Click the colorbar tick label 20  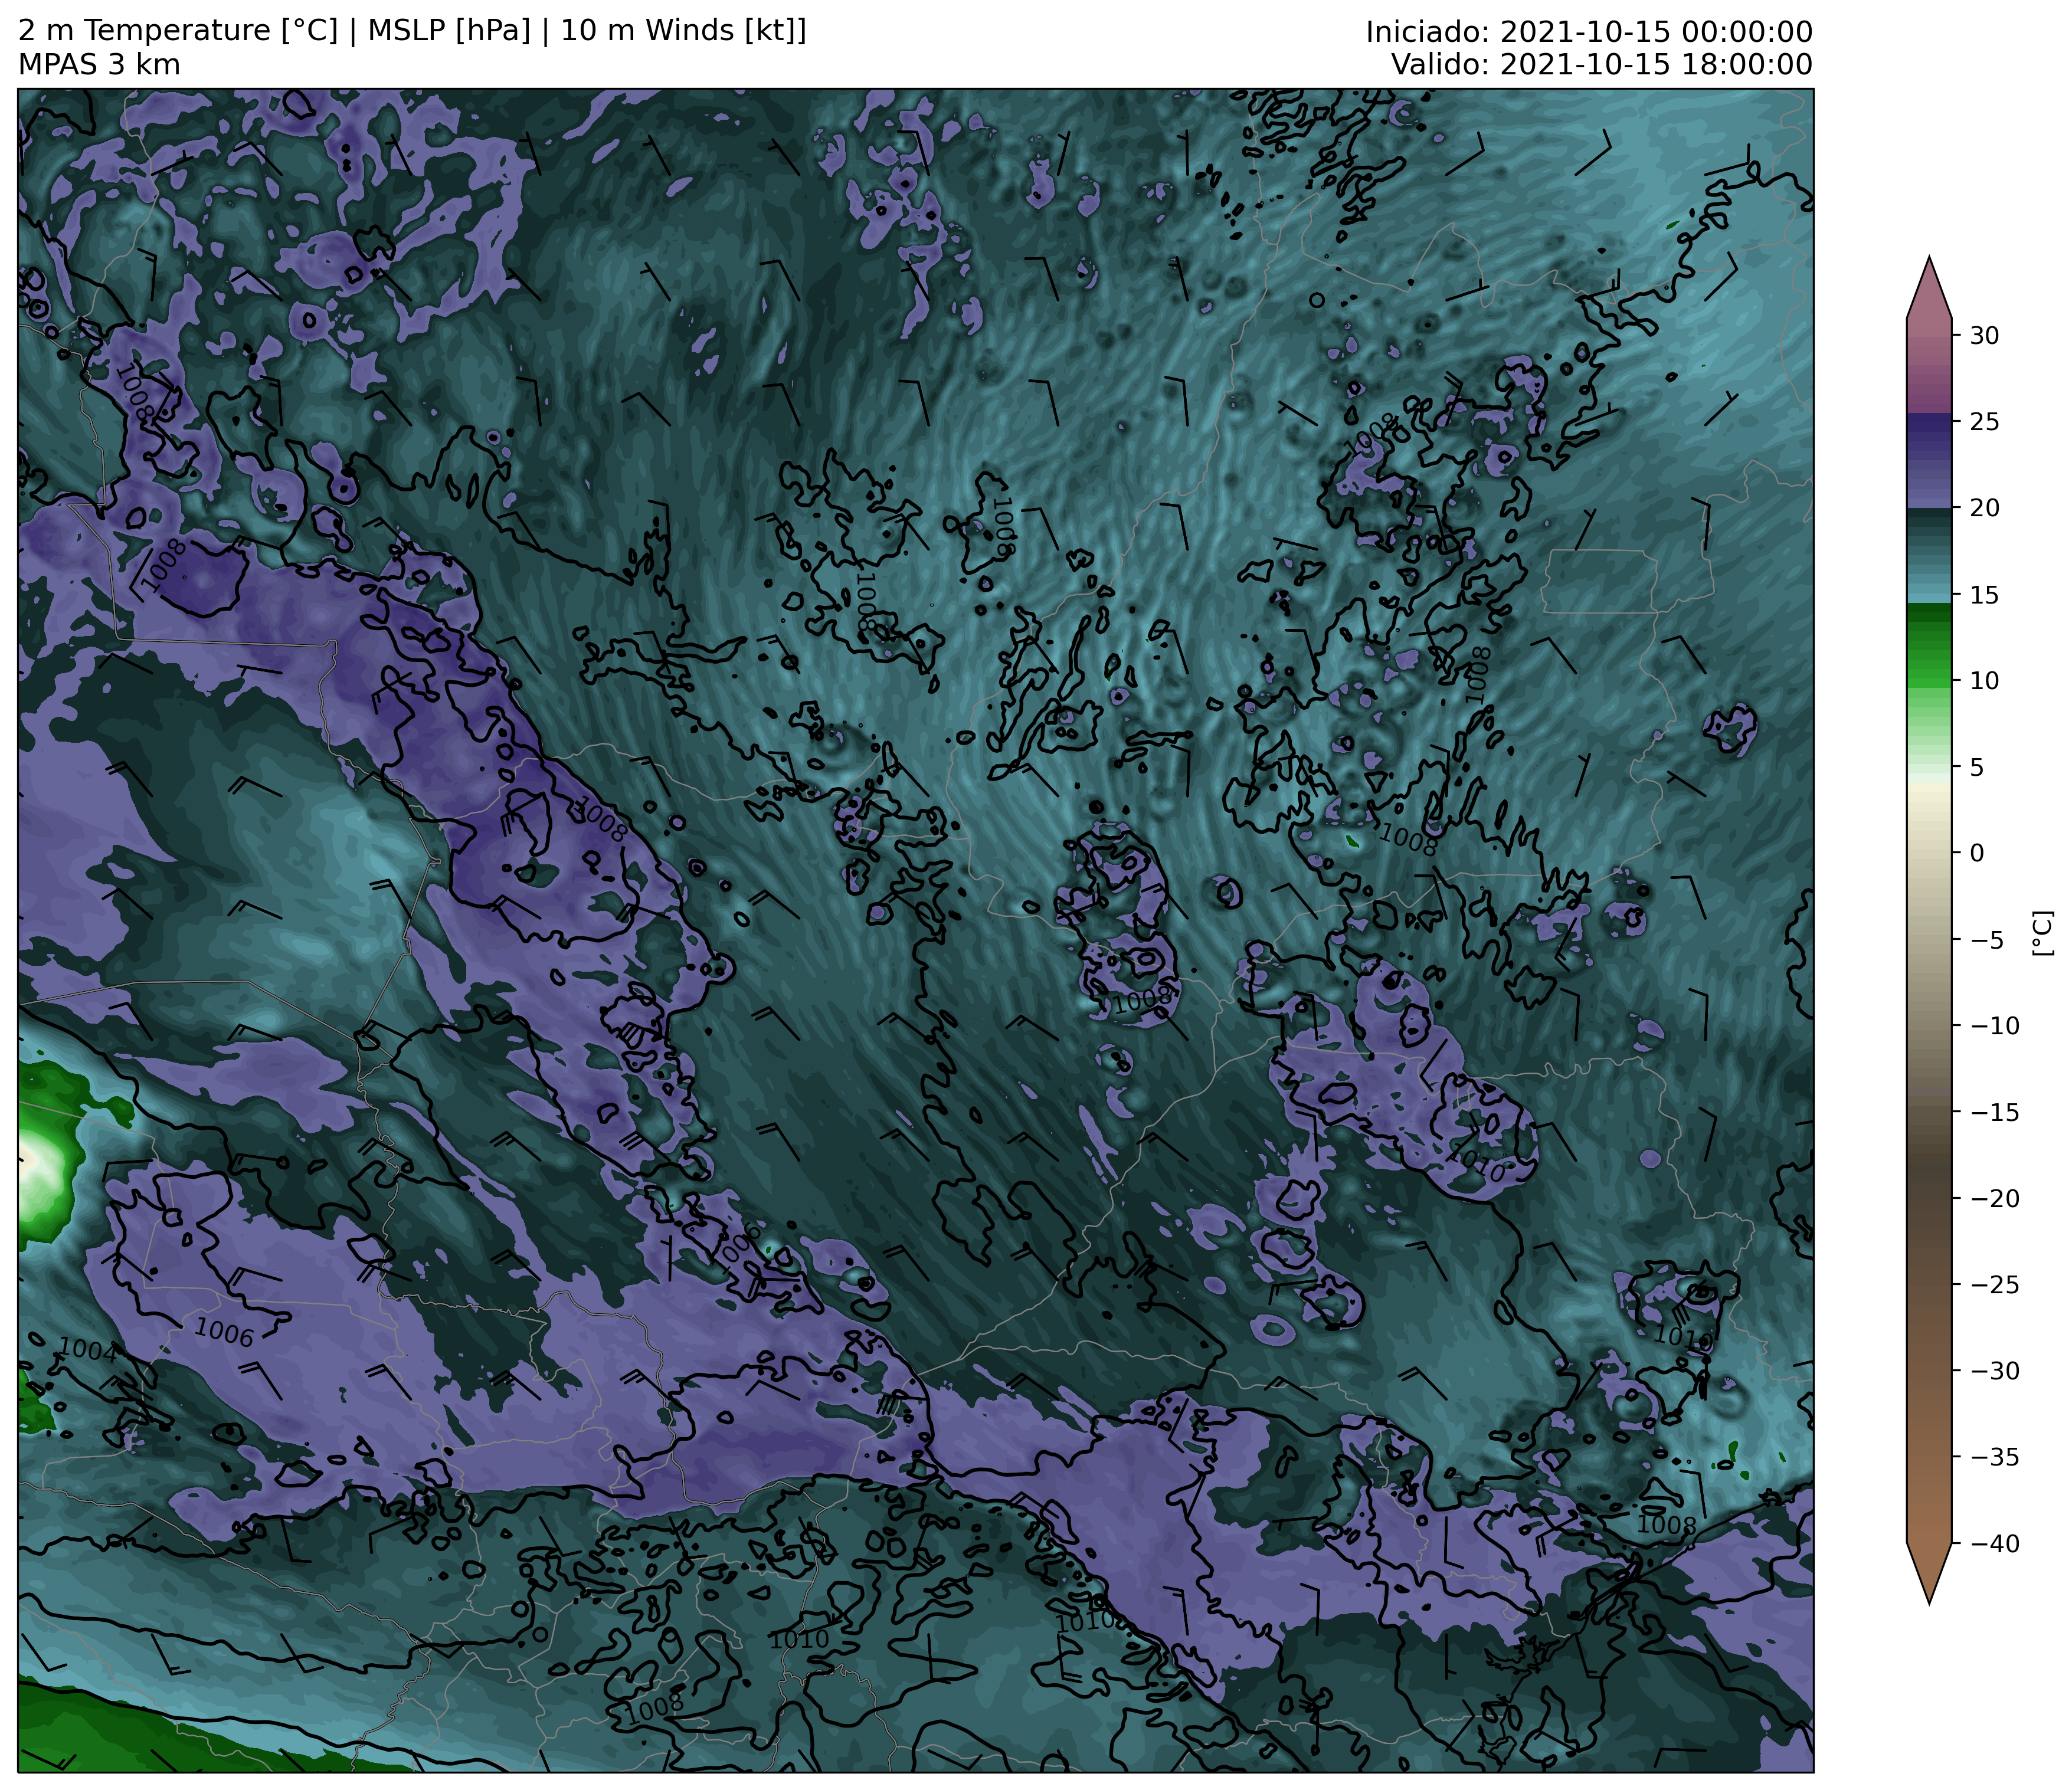(1985, 508)
